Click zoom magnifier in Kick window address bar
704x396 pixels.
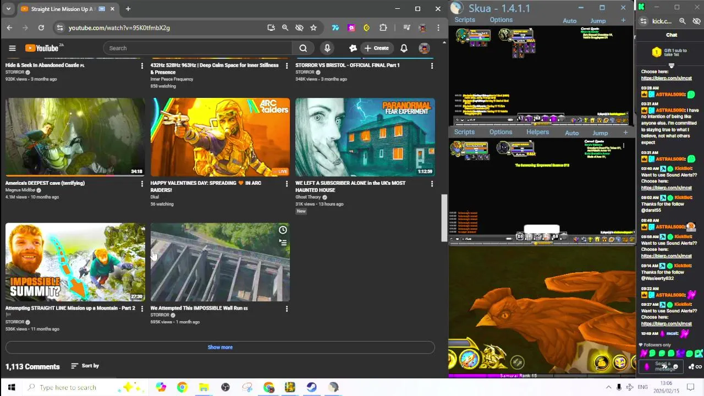[x=683, y=21]
